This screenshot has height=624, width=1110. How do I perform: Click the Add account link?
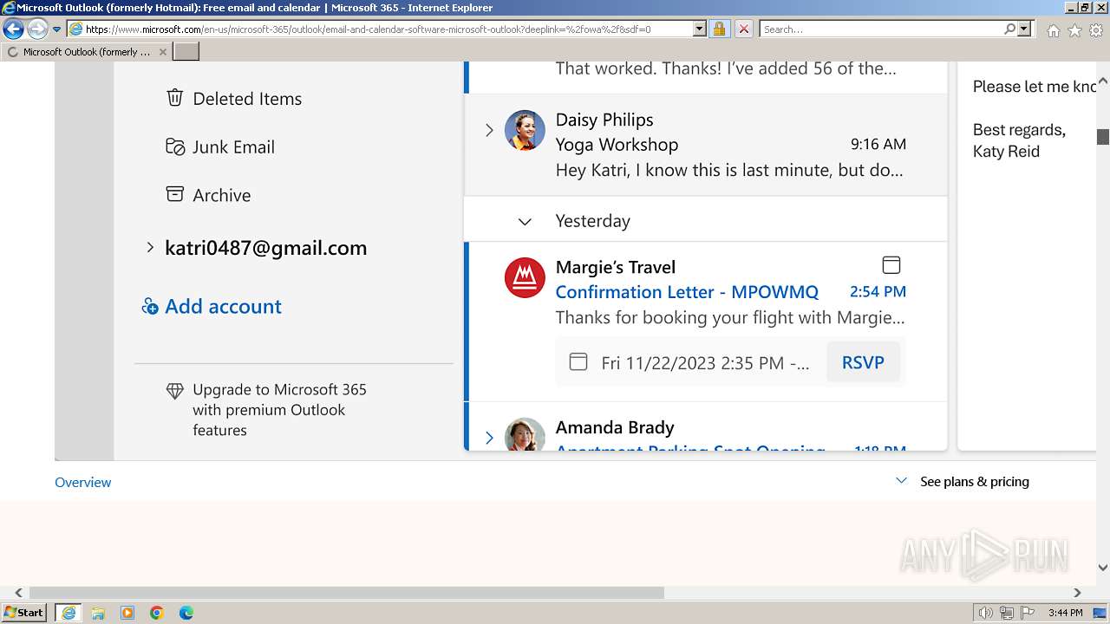click(223, 307)
